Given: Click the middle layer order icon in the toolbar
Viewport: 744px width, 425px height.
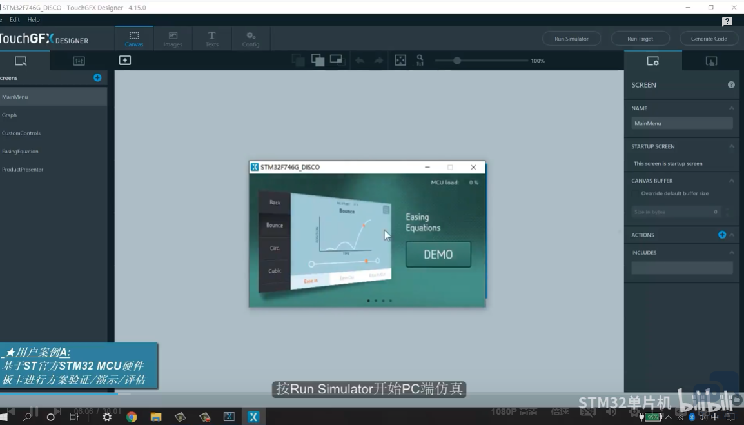Looking at the screenshot, I should tap(317, 61).
